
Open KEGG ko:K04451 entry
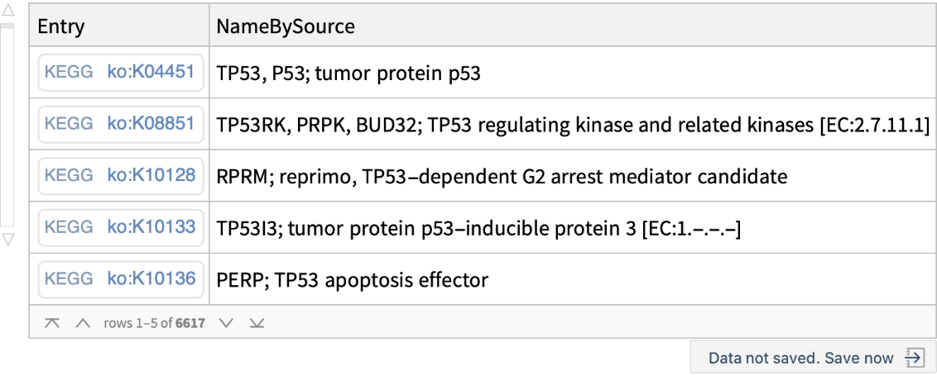[121, 74]
